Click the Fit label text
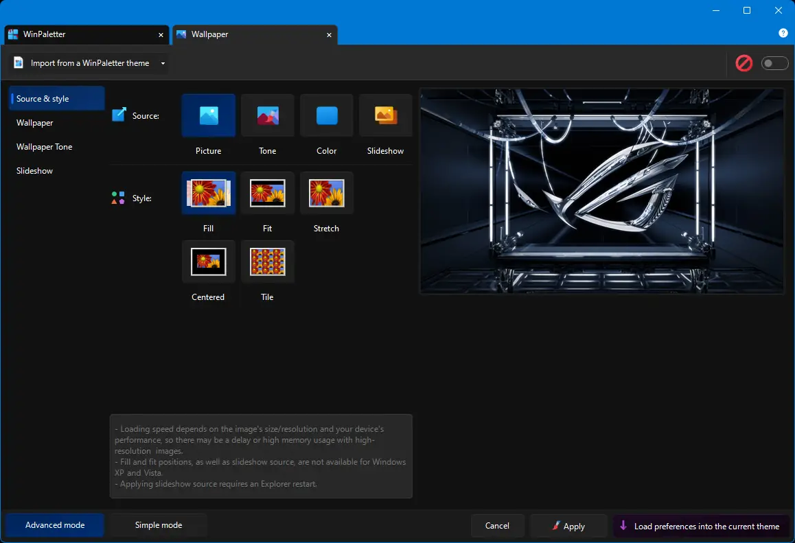Screen dimensions: 795x543 267,228
